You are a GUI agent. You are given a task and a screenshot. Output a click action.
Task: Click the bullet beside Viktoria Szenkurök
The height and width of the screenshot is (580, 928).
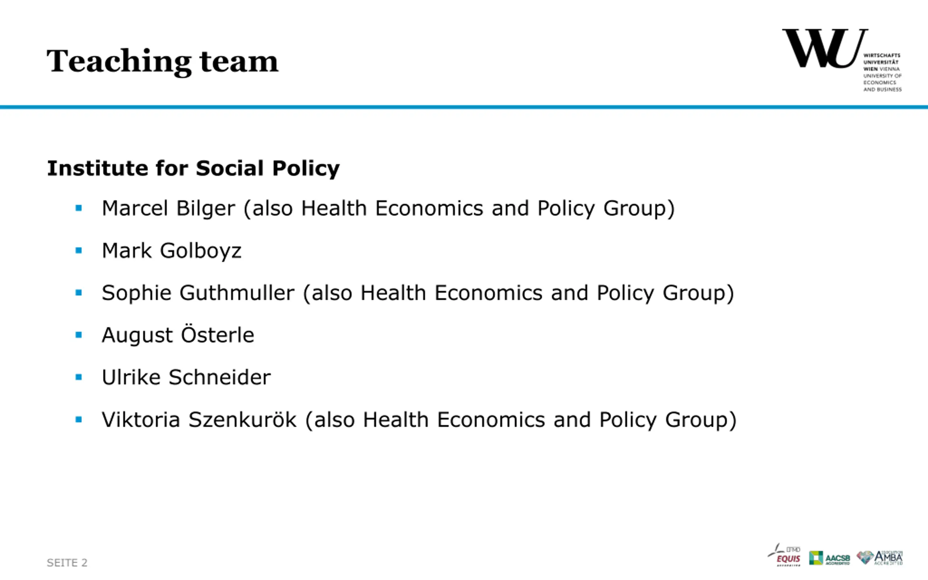pyautogui.click(x=79, y=420)
